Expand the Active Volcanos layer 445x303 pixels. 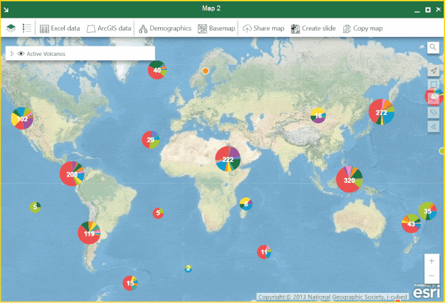(x=12, y=53)
